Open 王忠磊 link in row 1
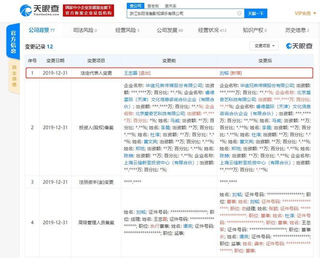The height and width of the screenshot is (258, 320). [x=131, y=73]
